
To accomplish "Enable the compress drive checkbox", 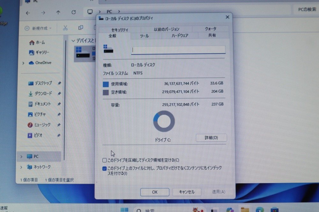I will point(104,160).
